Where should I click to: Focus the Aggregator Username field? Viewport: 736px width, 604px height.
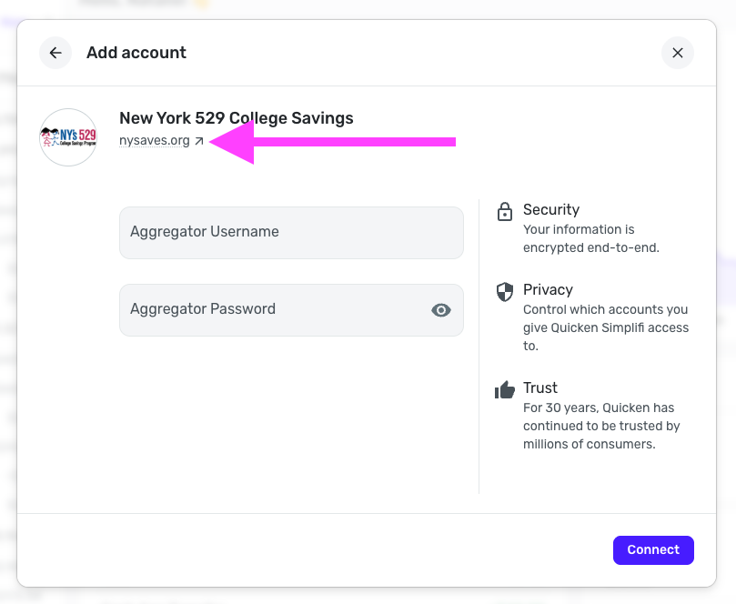coord(291,232)
